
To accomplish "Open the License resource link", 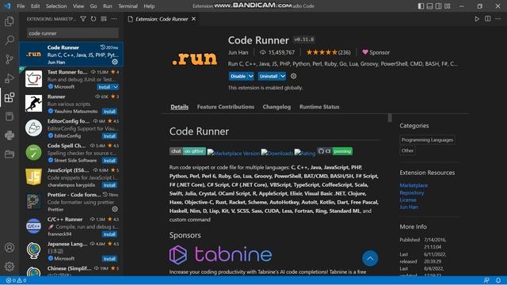I will [408, 199].
